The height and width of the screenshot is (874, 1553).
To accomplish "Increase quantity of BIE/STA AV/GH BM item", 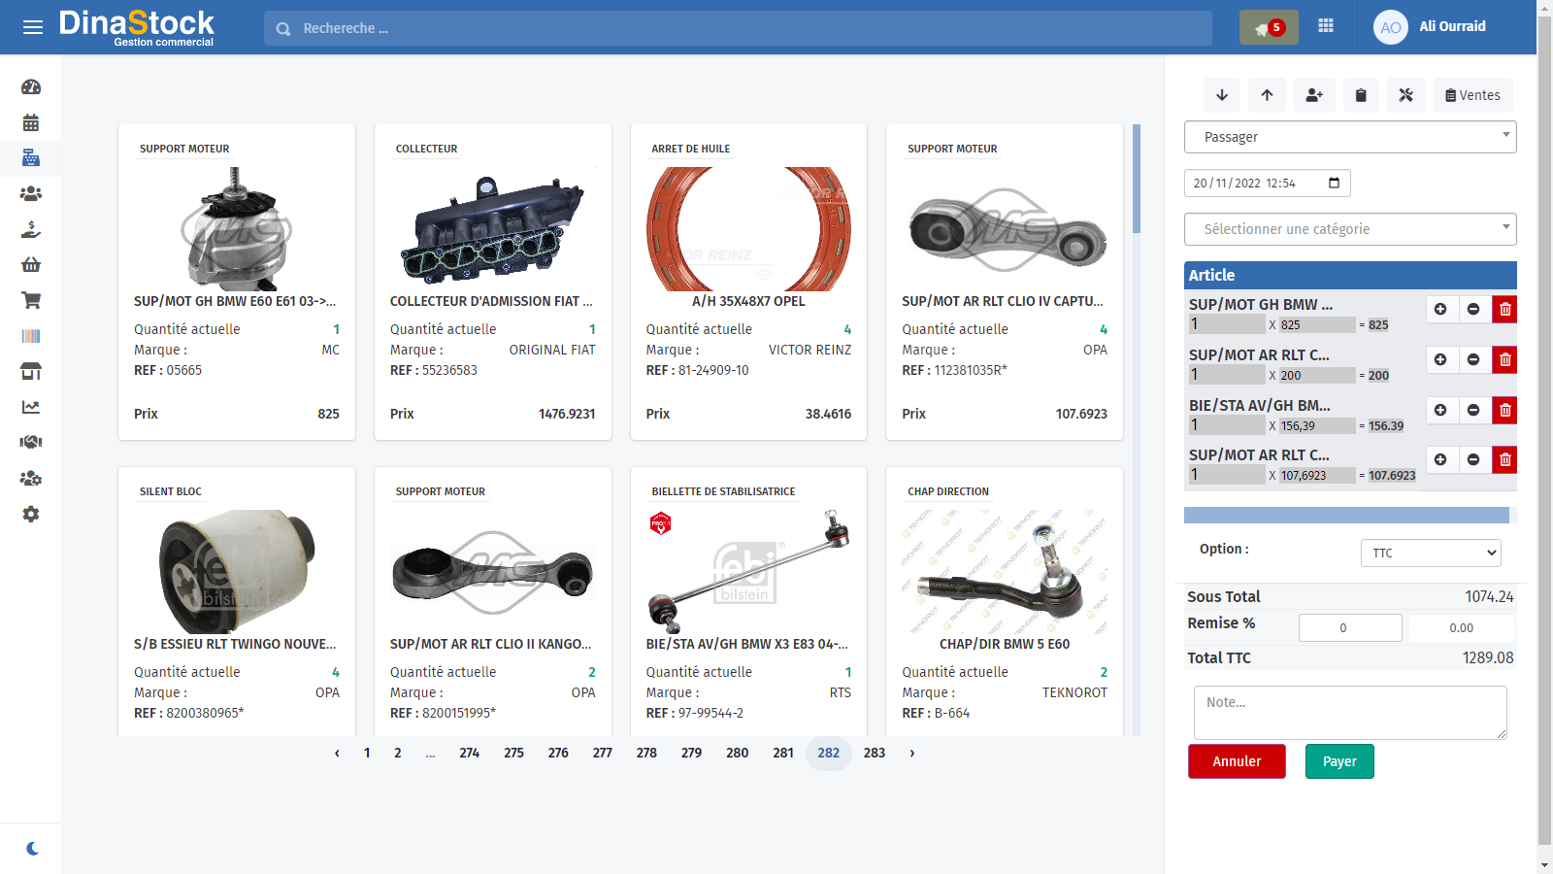I will pyautogui.click(x=1440, y=410).
